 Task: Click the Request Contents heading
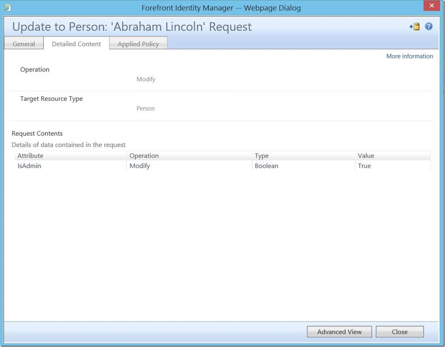tap(37, 133)
